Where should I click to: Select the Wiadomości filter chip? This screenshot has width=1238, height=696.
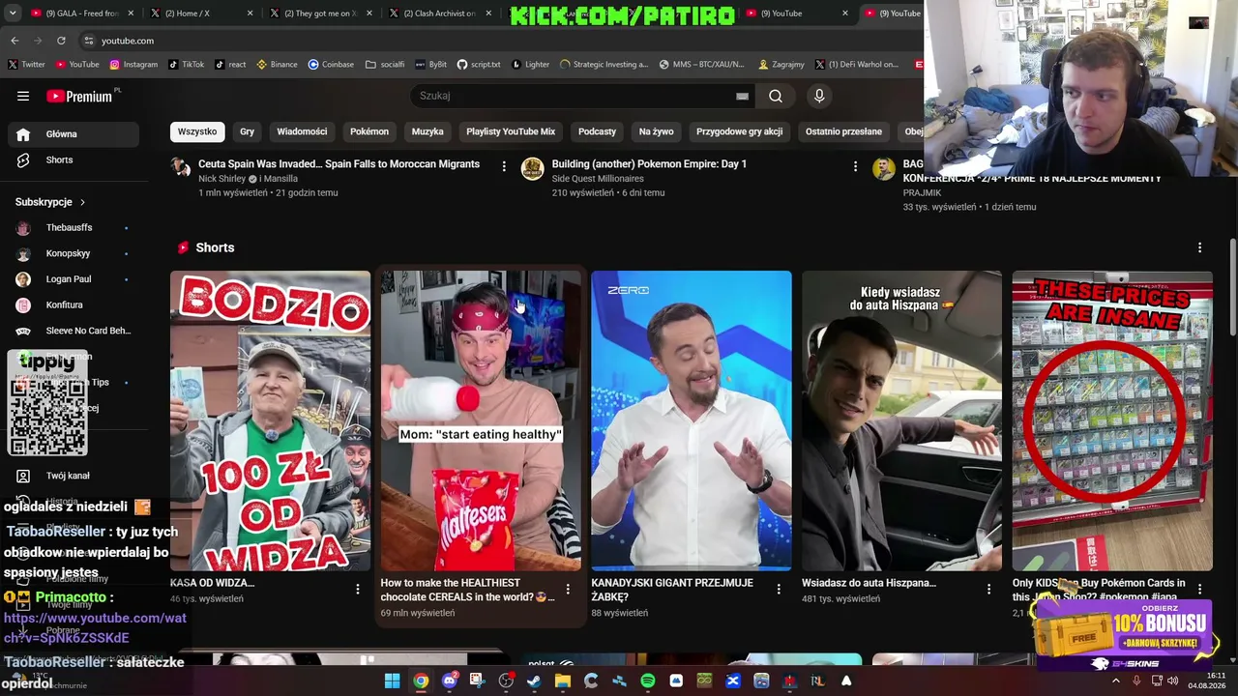pyautogui.click(x=302, y=131)
